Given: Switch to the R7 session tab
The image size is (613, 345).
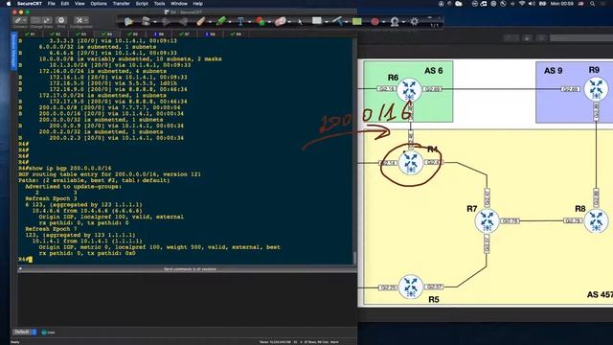Looking at the screenshot, I should point(184,34).
